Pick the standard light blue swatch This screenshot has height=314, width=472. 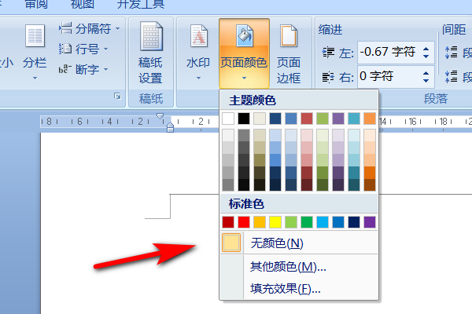pos(323,222)
